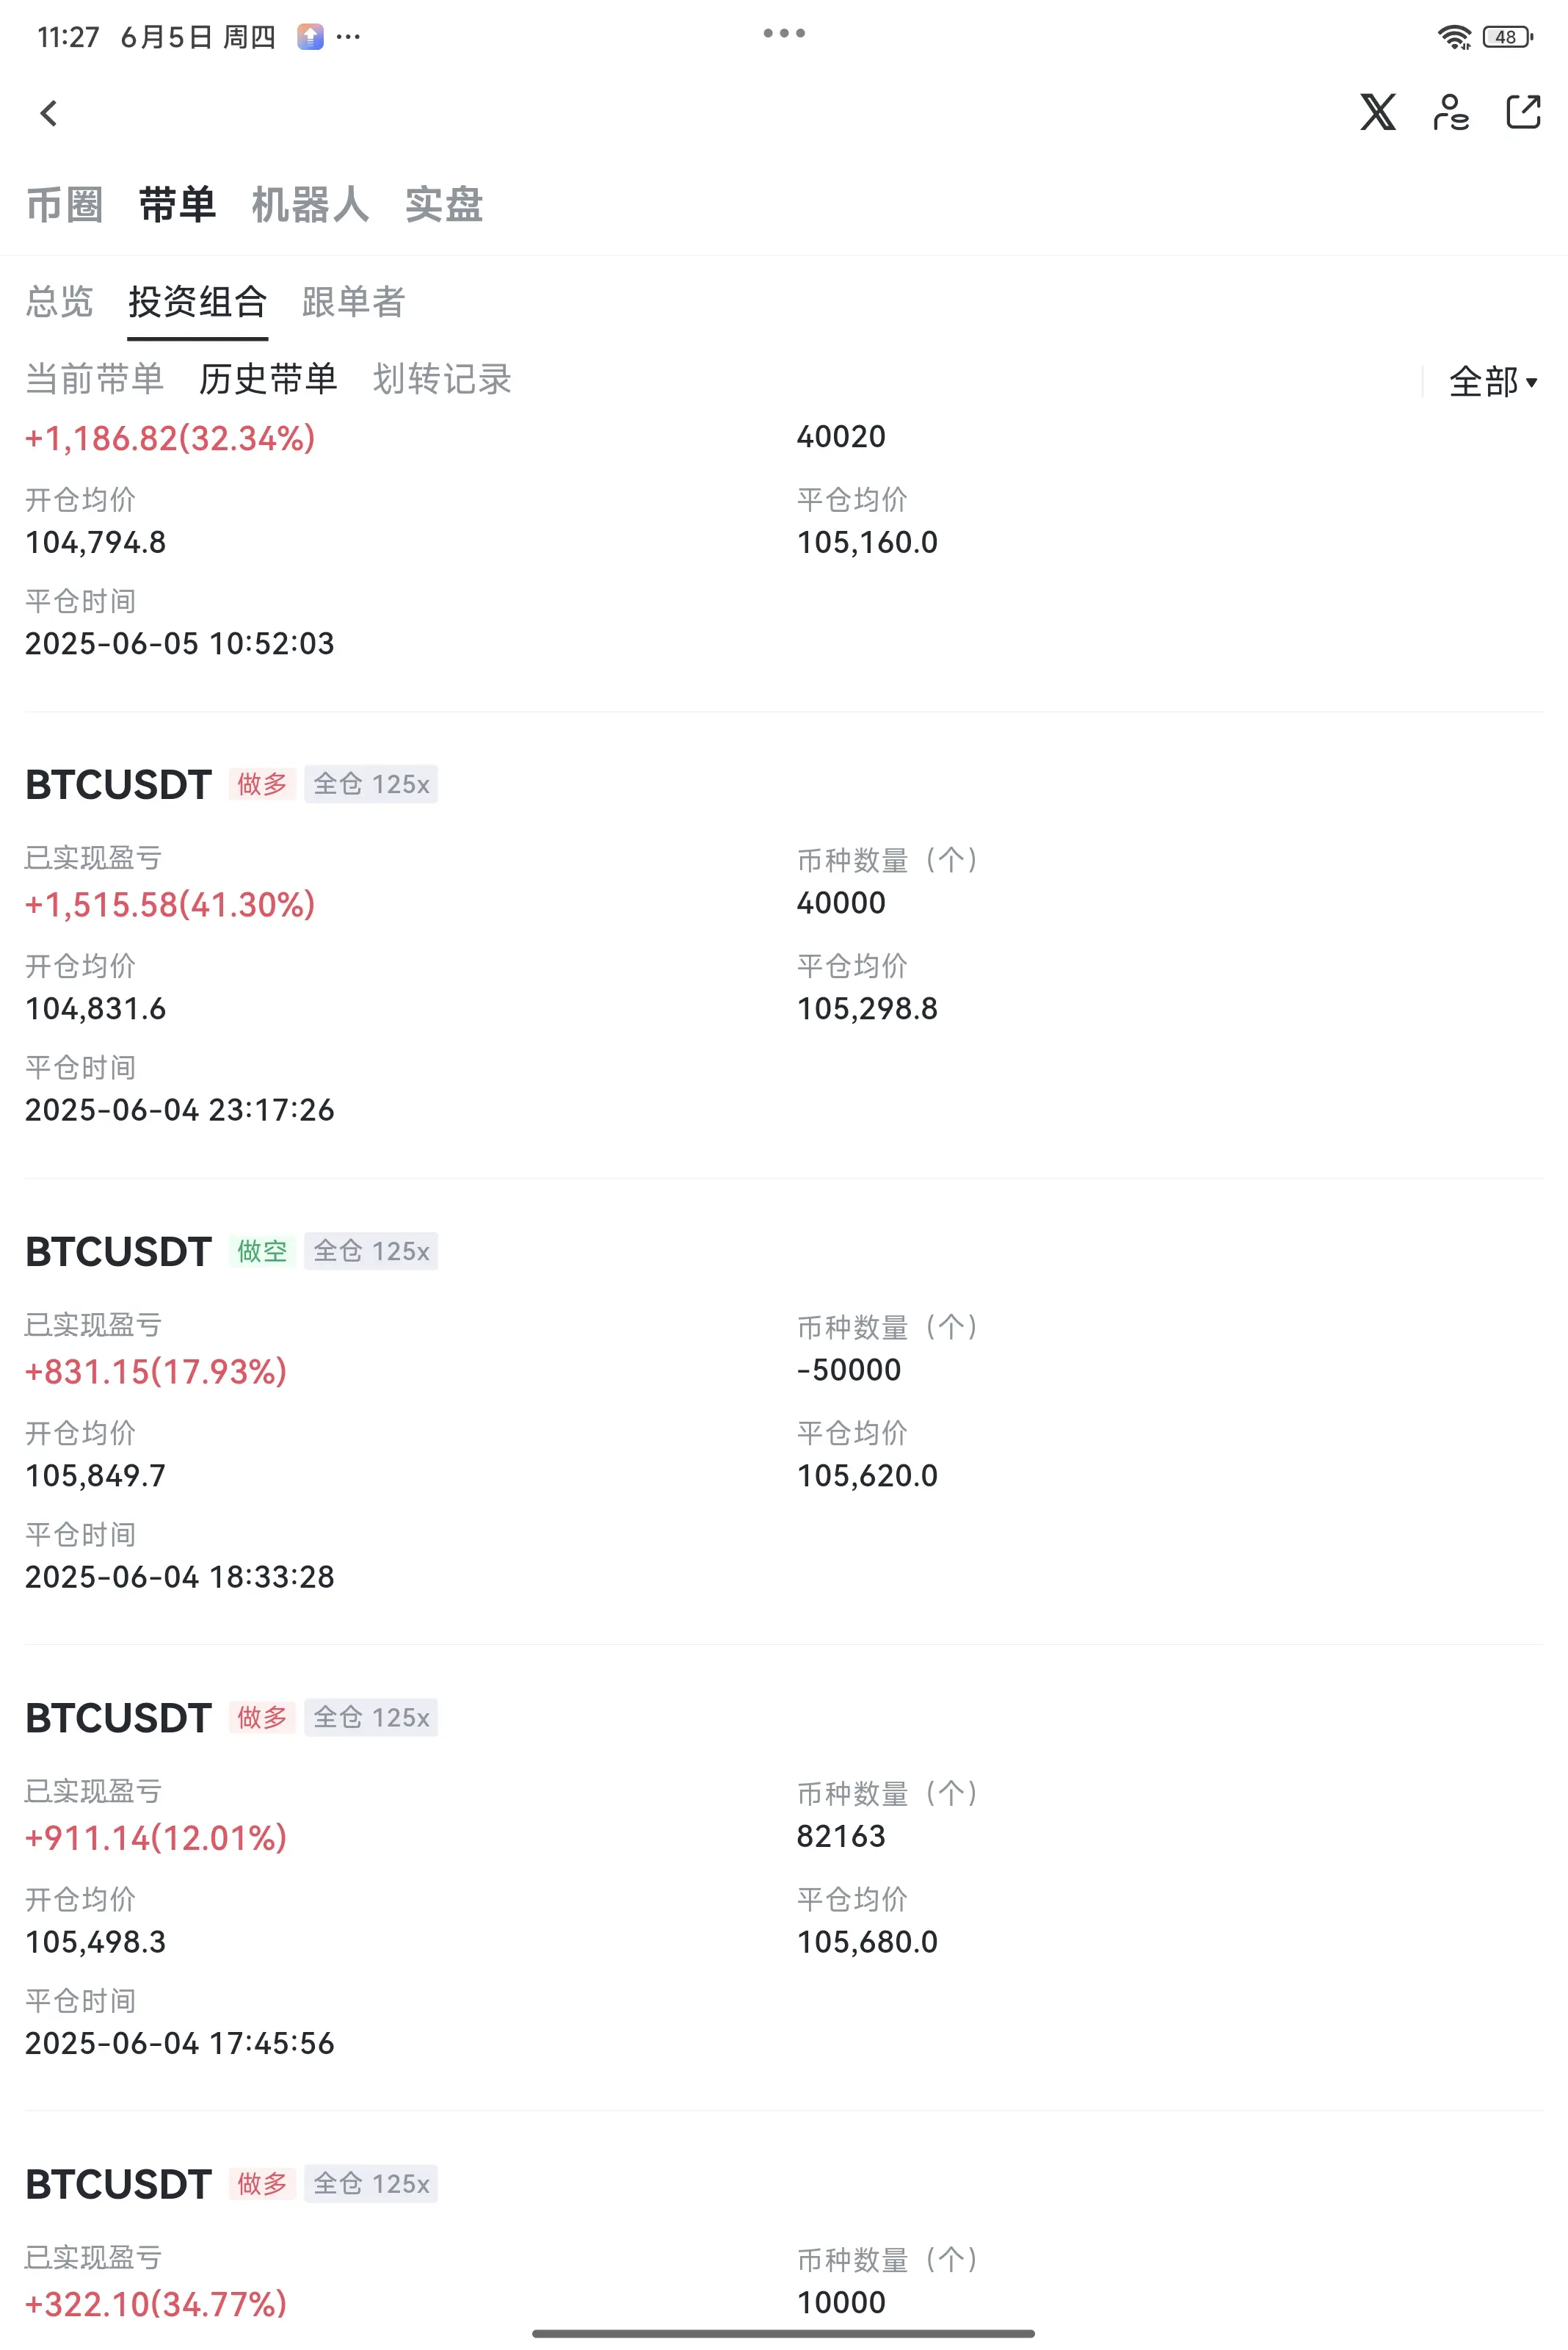This screenshot has height=2350, width=1568.
Task: Open the X (Twitter) profile icon
Action: (1377, 112)
